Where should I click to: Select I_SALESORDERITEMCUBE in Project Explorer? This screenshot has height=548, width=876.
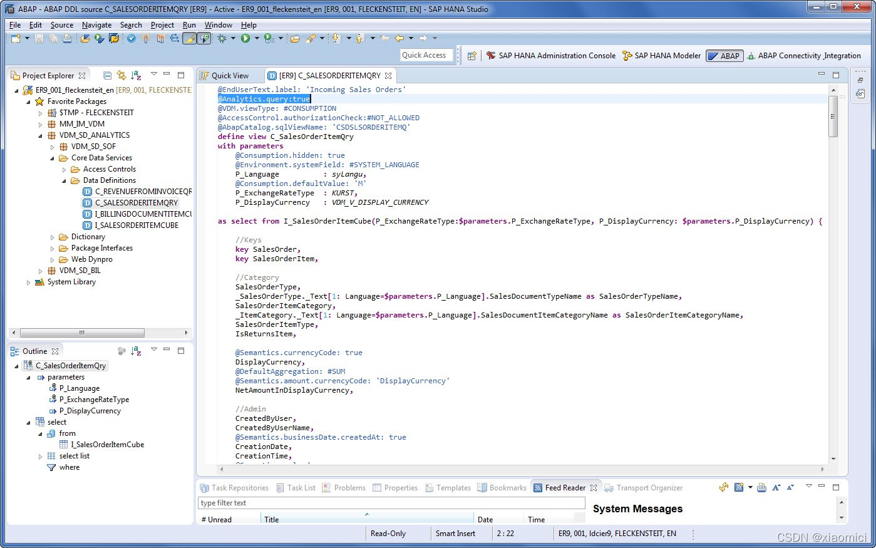(x=131, y=225)
